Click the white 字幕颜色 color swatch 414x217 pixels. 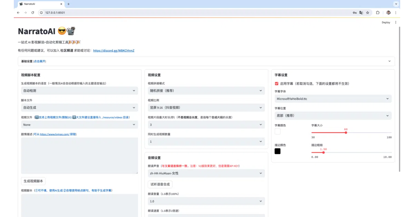[x=278, y=132]
